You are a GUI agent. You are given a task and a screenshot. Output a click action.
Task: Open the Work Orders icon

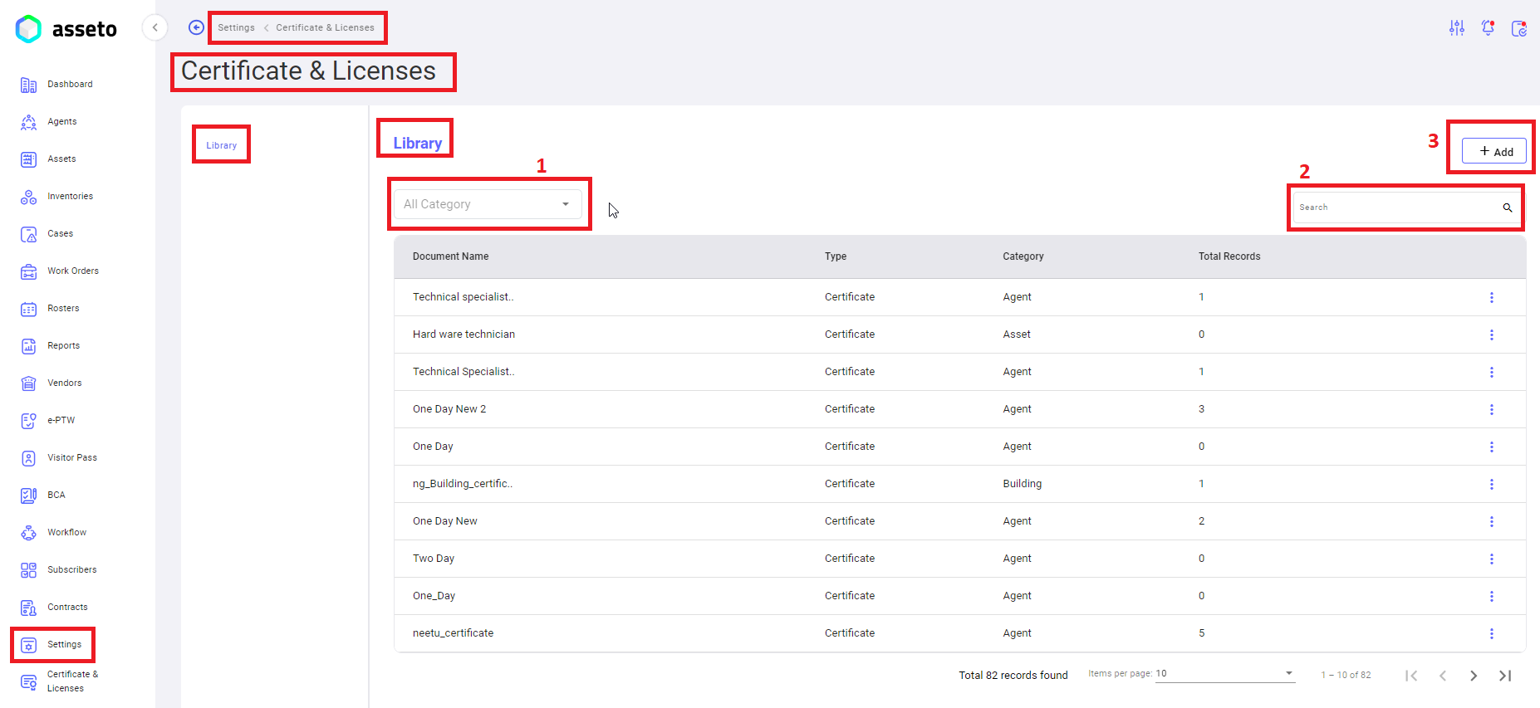click(x=28, y=271)
